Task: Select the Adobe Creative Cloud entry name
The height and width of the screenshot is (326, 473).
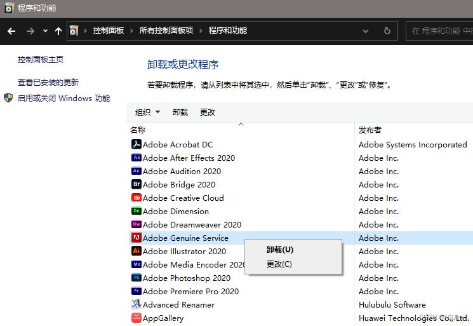Action: click(x=183, y=198)
